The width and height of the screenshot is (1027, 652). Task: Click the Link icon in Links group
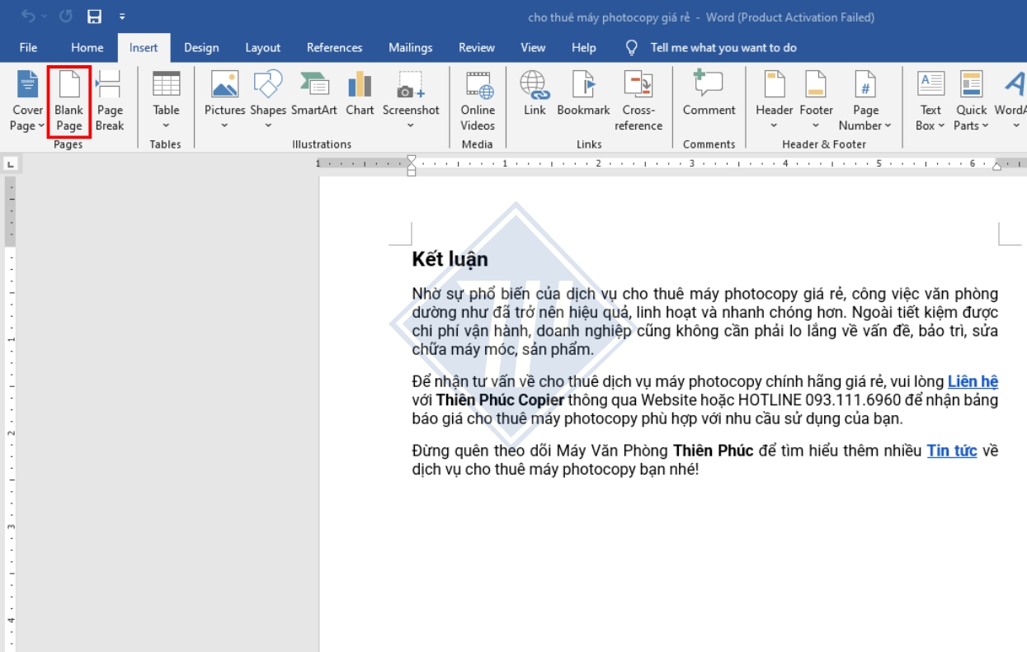pos(534,86)
